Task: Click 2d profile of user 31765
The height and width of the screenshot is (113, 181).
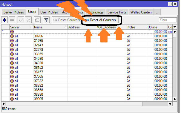Action: click(x=128, y=41)
